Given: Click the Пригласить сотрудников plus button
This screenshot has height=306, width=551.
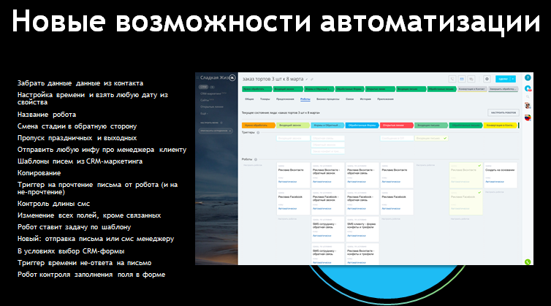Looking at the screenshot, I should [x=216, y=131].
